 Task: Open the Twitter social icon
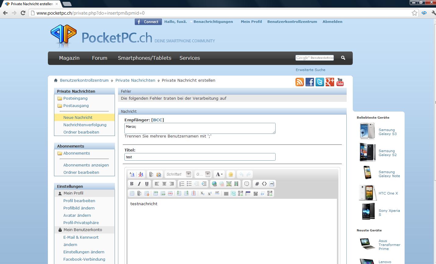click(320, 82)
